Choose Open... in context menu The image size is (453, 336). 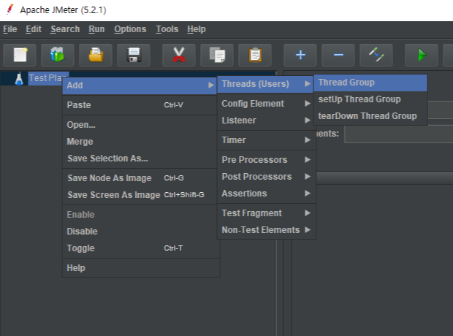[140, 125]
